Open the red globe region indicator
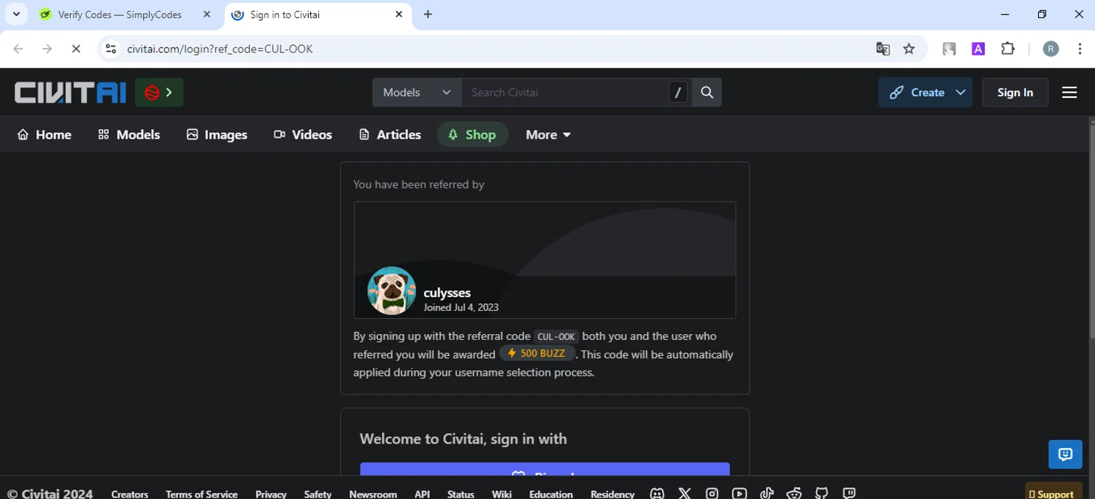Viewport: 1095px width, 499px height. pos(159,93)
